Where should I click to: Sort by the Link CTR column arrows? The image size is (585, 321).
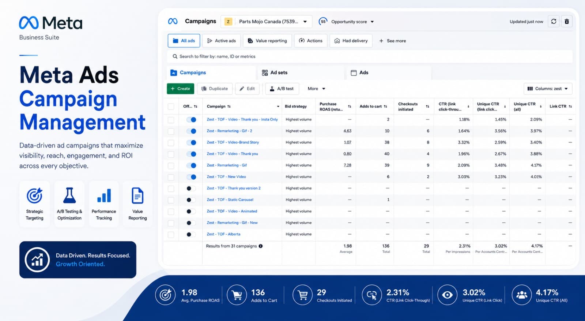570,107
